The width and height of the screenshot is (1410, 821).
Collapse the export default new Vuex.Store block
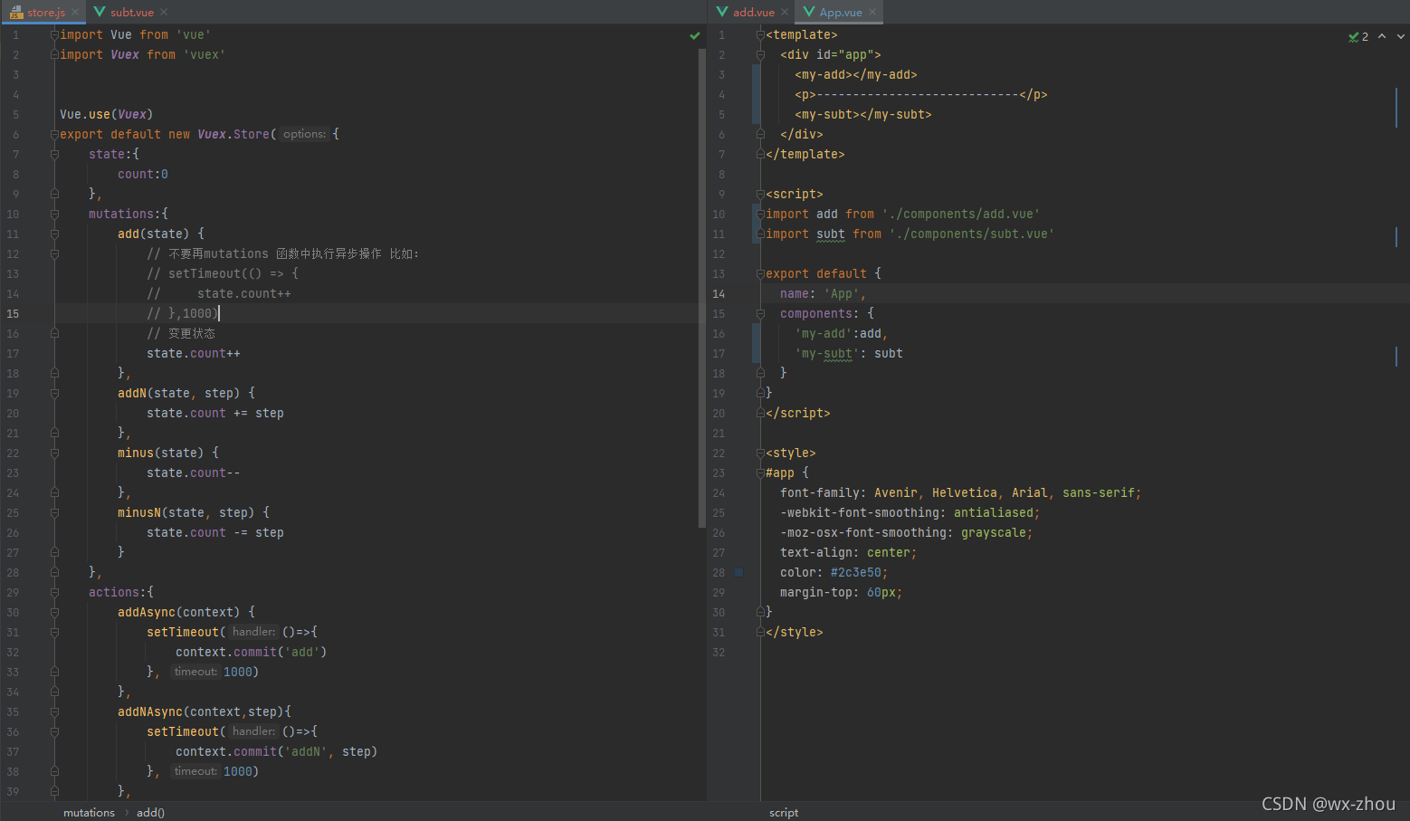[x=54, y=134]
